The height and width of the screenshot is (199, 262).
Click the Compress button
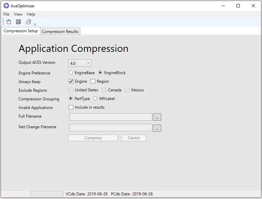[93, 138]
